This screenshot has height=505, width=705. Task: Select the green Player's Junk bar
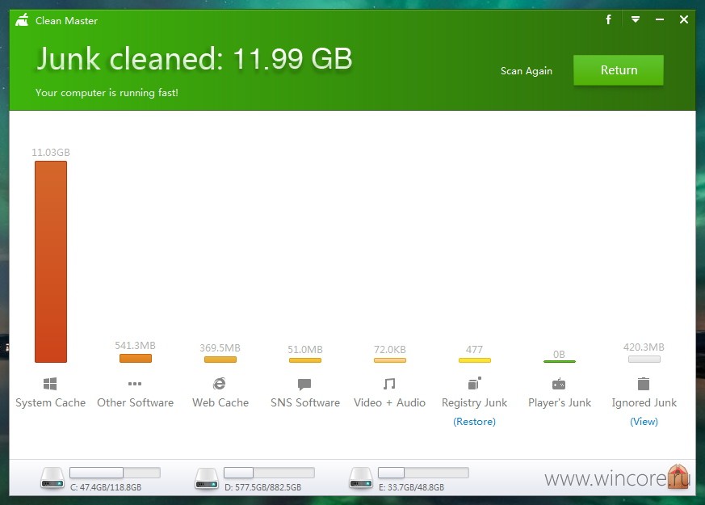tap(560, 361)
